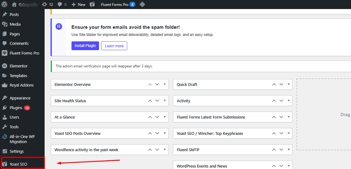Click the Yoast icon in top admin bar
The width and height of the screenshot is (351, 169).
click(92, 4)
